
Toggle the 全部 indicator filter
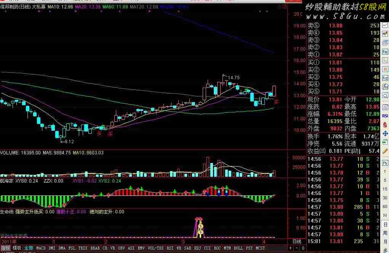(29, 248)
